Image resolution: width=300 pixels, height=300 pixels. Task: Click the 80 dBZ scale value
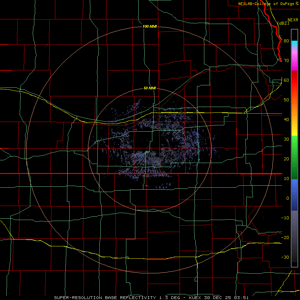click(x=286, y=41)
